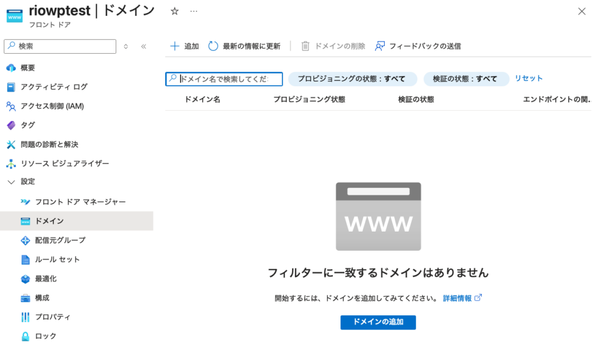
Task: Open the 詳細情報 link
Action: (463, 298)
